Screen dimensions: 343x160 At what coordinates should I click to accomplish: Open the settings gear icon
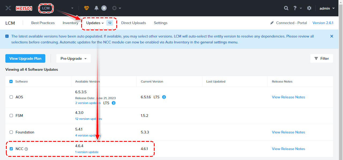coord(309,8)
